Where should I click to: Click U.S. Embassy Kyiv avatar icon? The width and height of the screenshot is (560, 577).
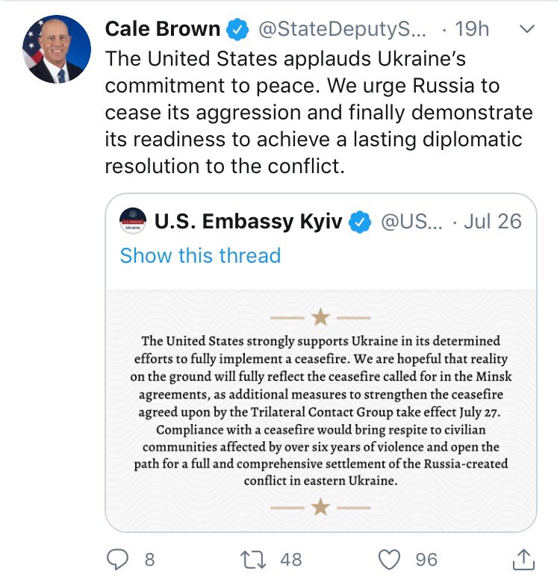tap(133, 222)
